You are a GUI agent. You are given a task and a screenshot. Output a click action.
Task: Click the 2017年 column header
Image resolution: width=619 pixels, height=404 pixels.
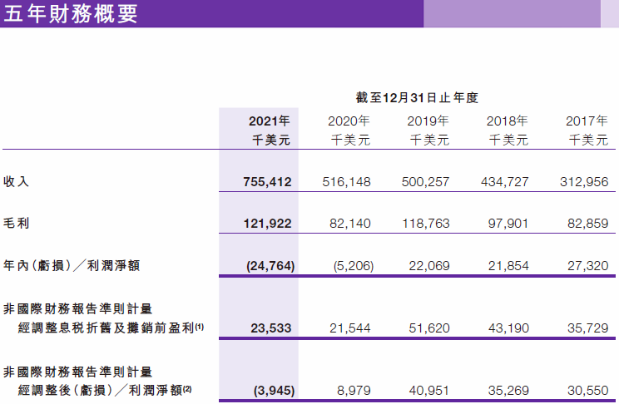[587, 121]
